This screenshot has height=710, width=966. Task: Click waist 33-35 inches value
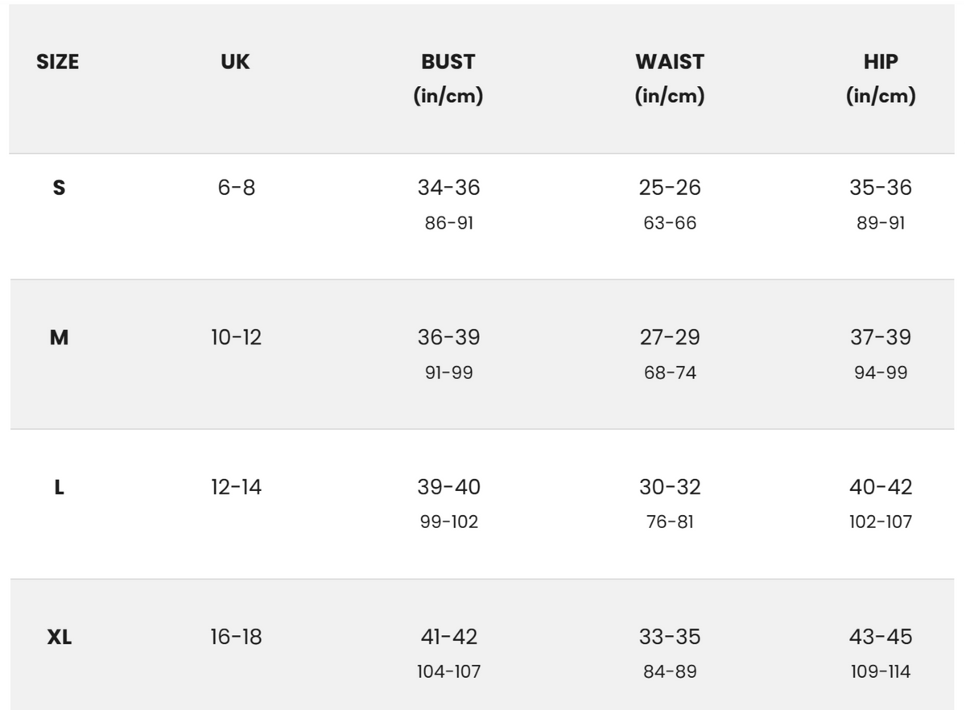670,637
